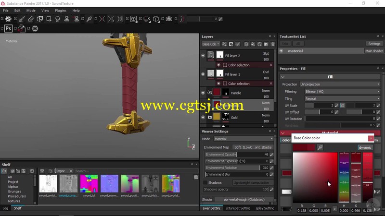Collapse the Material section chevron

282,133
